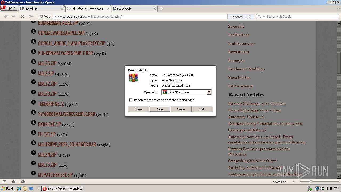This screenshot has height=192, width=341.
Task: Click the Update Error status text
Action: point(279,182)
